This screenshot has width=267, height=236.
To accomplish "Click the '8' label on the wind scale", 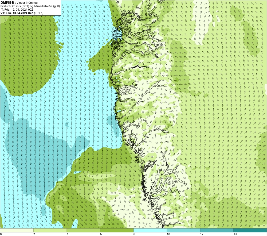I will pos(134,234).
